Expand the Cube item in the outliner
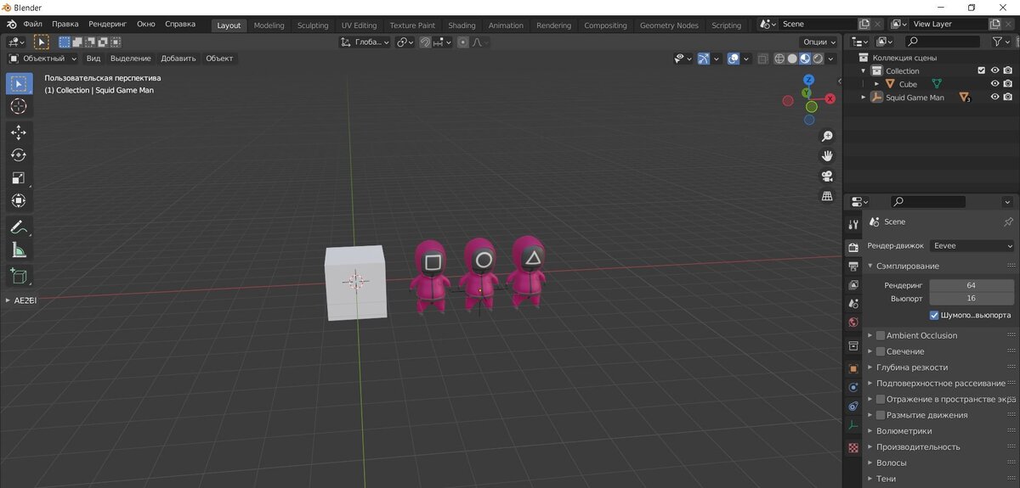 pos(876,84)
